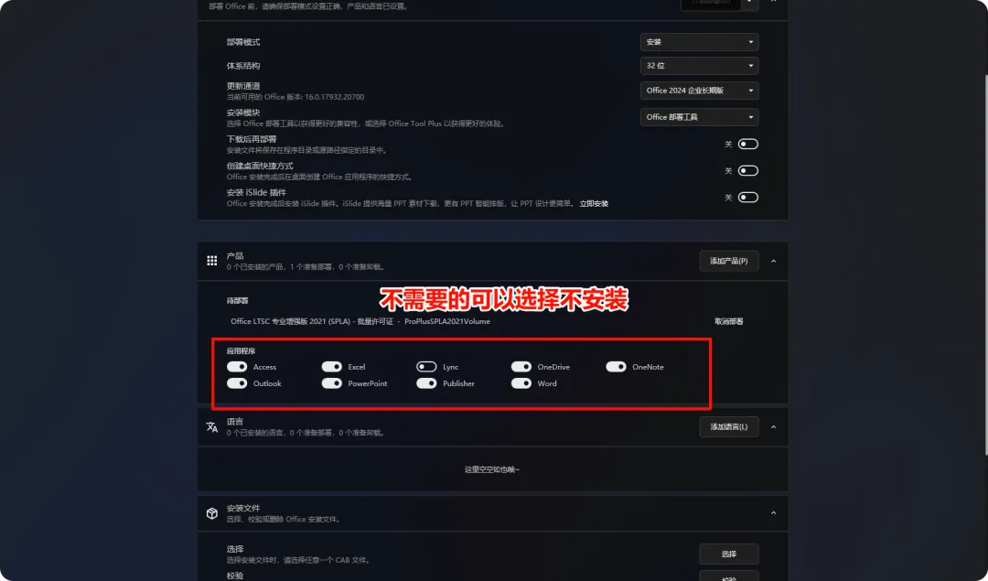Image resolution: width=988 pixels, height=581 pixels.
Task: Toggle download-then-deploy switch
Action: click(x=748, y=145)
